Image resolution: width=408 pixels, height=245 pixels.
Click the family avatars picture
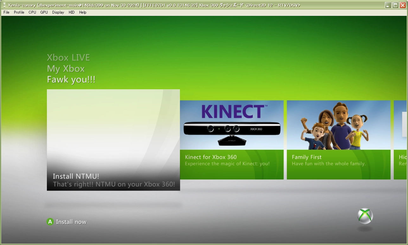tap(335, 126)
